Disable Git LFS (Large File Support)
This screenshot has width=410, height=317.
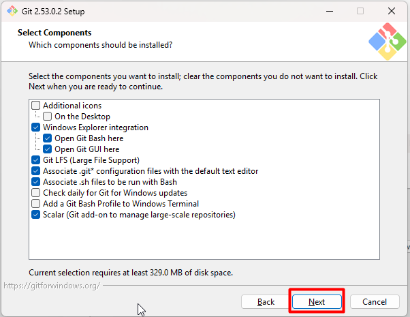pyautogui.click(x=36, y=160)
